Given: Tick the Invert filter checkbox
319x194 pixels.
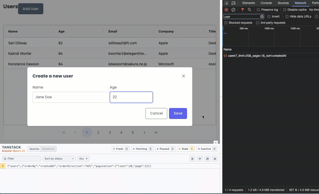Looking at the screenshot, I should click(x=269, y=16).
